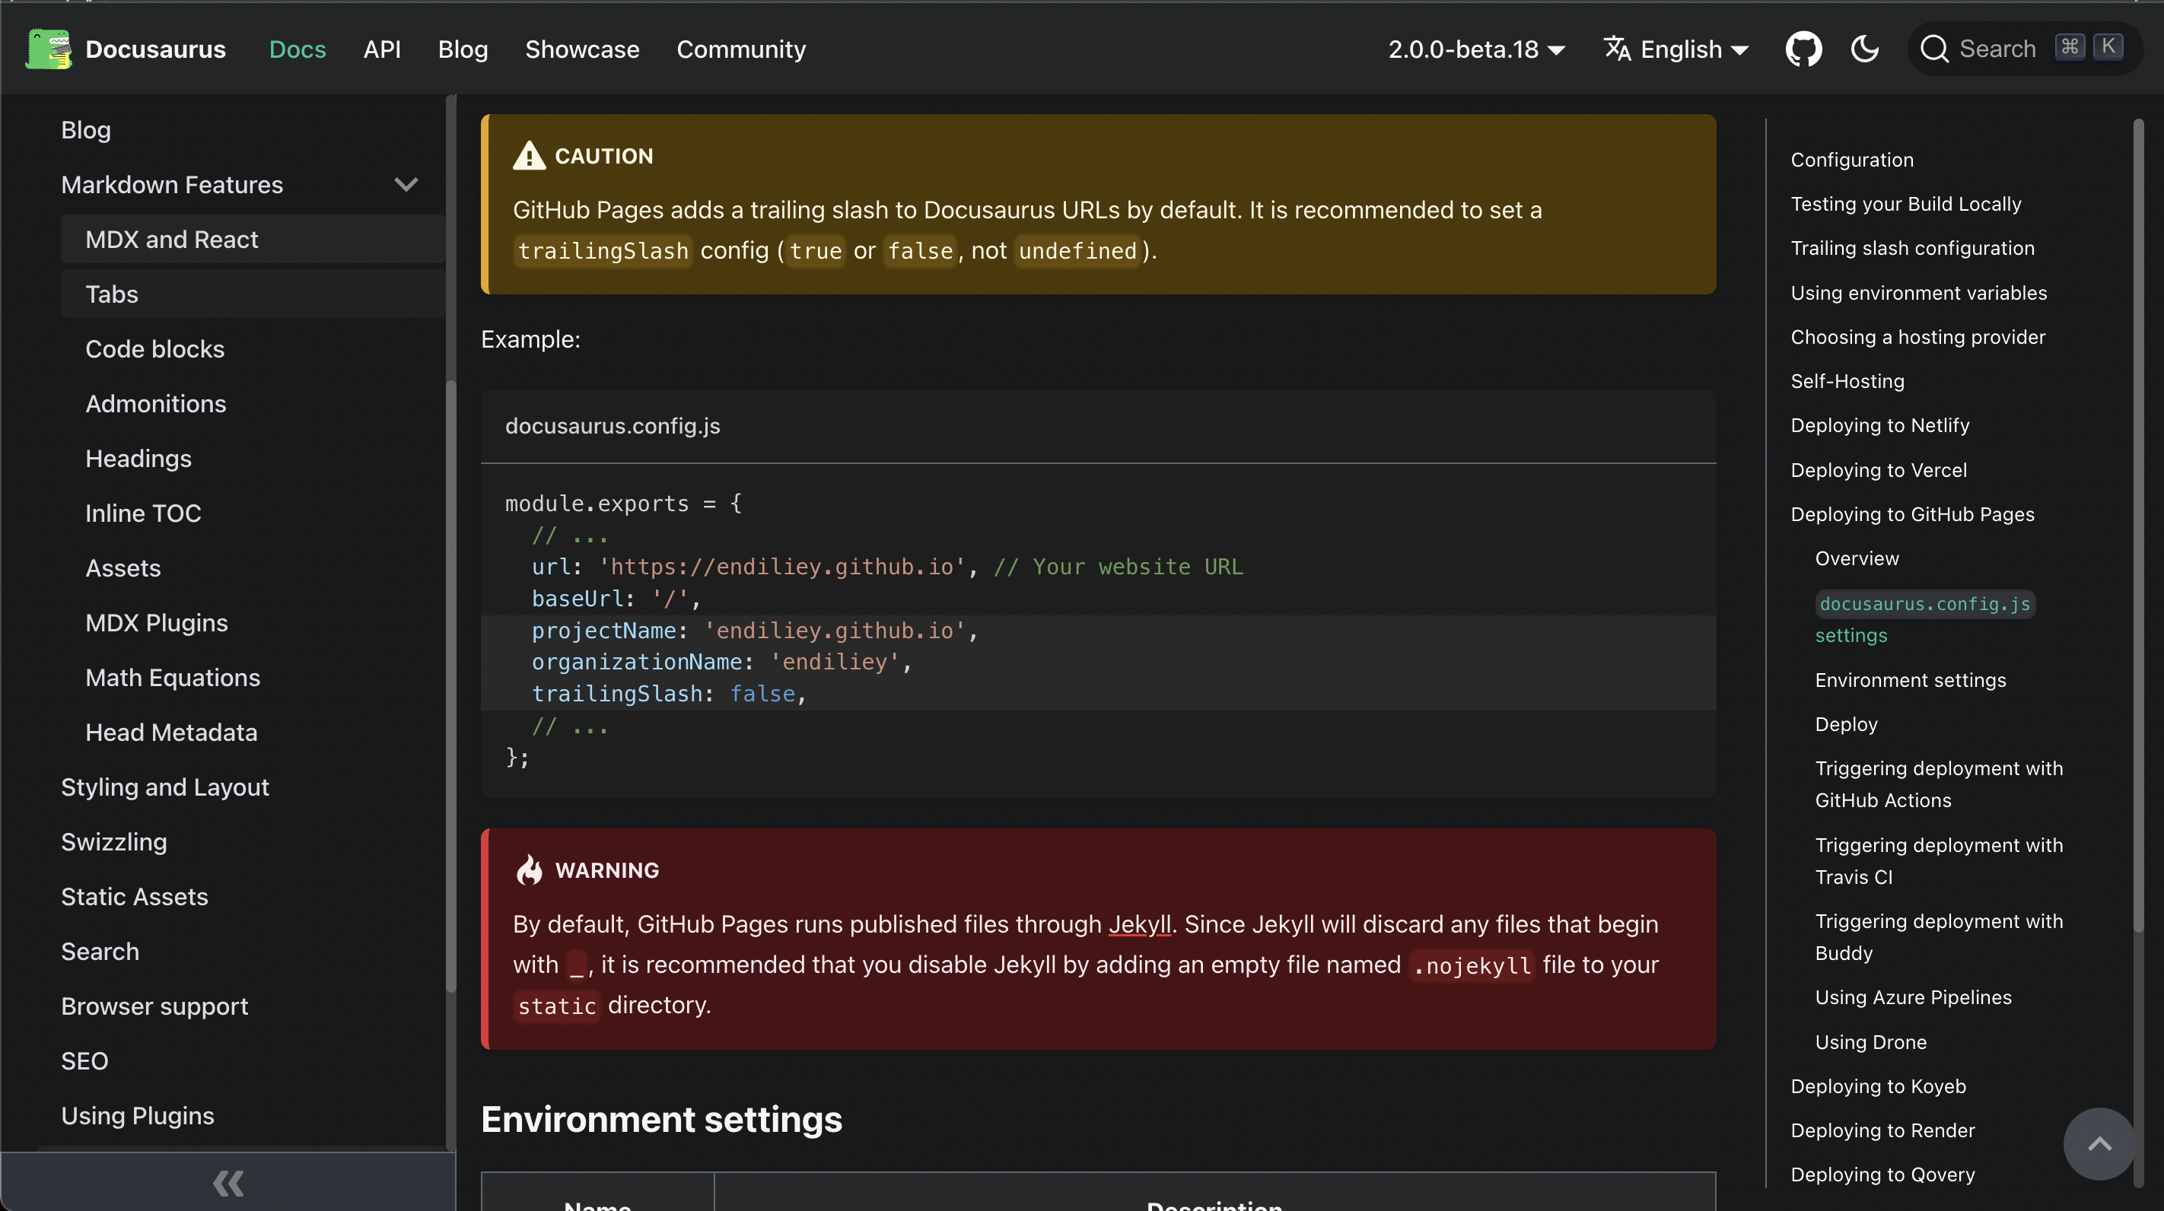Jump to Using Azure Pipelines TOC entry
Image resolution: width=2164 pixels, height=1211 pixels.
tap(1913, 996)
